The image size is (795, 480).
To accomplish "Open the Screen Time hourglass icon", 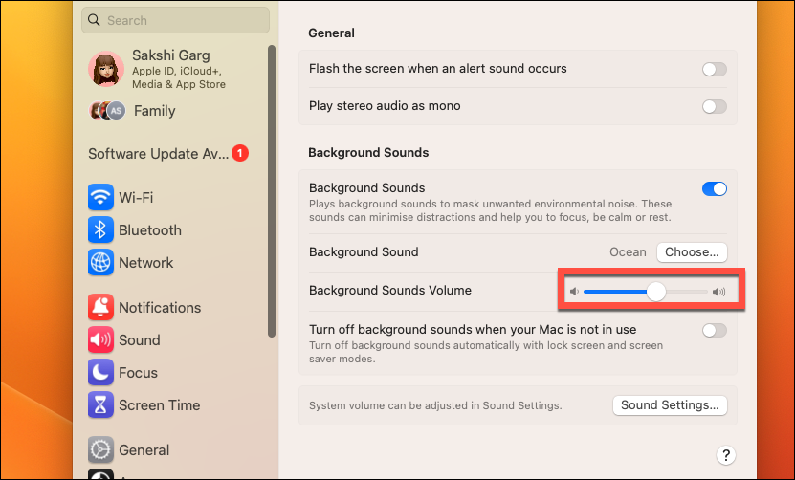I will click(100, 405).
